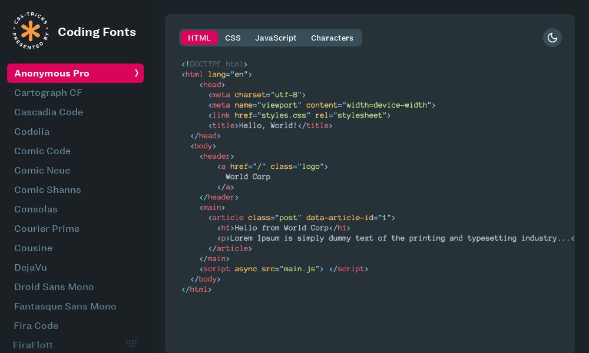589x353 pixels.
Task: Select the Consolas font
Action: 36,209
